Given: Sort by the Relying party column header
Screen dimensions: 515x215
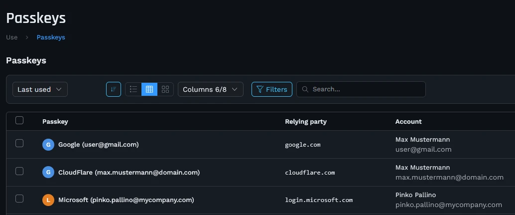Looking at the screenshot, I should click(306, 122).
